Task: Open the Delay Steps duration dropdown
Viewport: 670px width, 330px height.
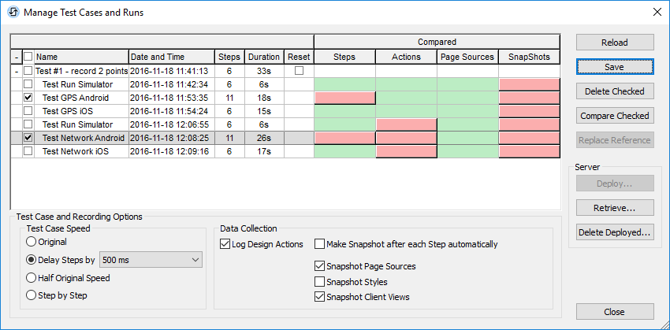Action: (x=195, y=260)
